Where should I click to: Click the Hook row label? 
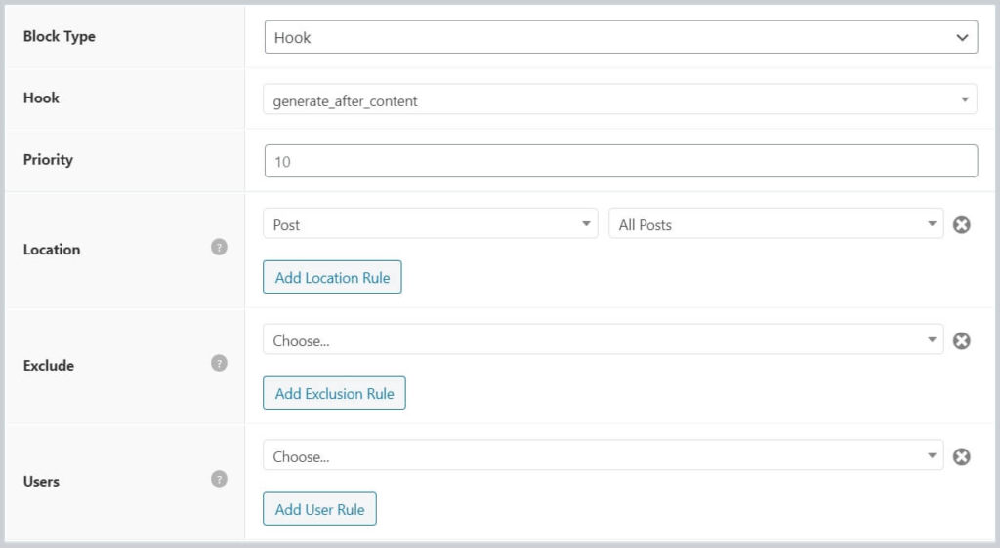41,98
